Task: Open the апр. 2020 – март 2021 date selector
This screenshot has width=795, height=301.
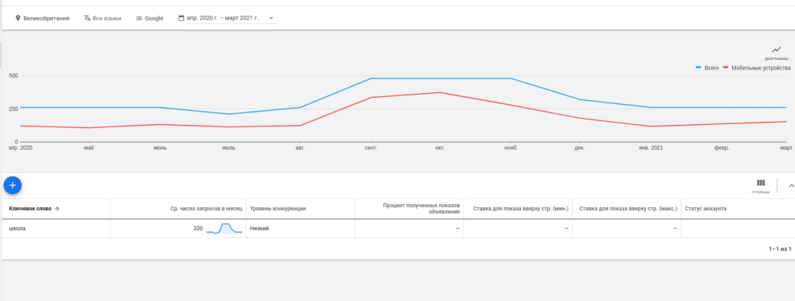Action: [223, 19]
